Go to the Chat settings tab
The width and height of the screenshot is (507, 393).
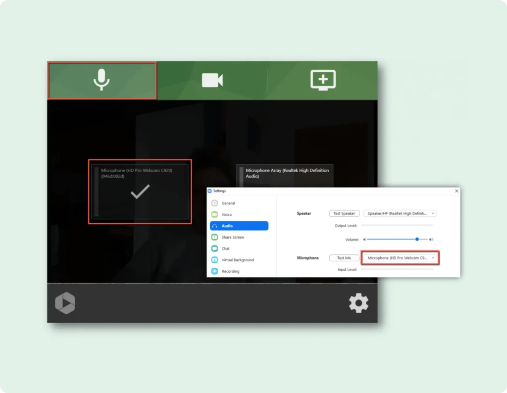pos(225,248)
